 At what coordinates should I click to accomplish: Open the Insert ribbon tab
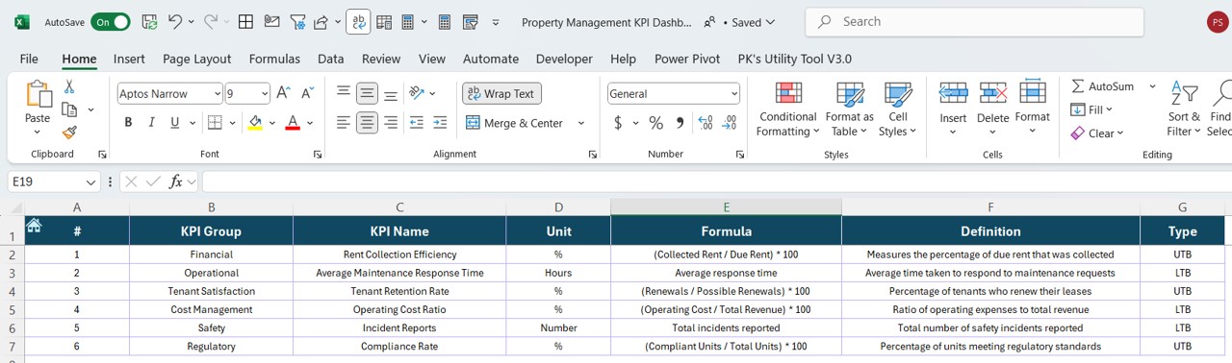click(129, 59)
